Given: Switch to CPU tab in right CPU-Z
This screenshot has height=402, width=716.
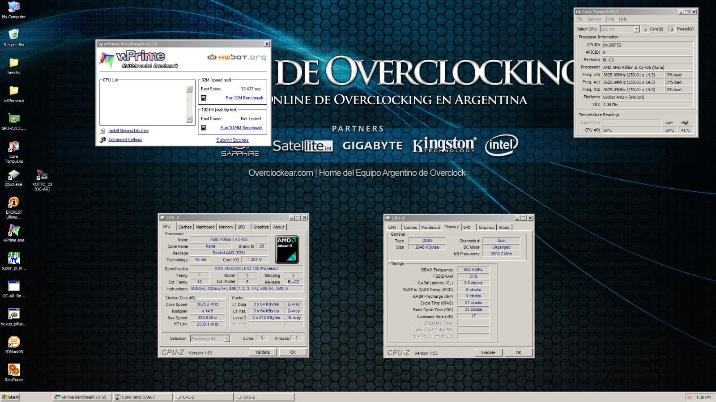Looking at the screenshot, I should pyautogui.click(x=392, y=228).
